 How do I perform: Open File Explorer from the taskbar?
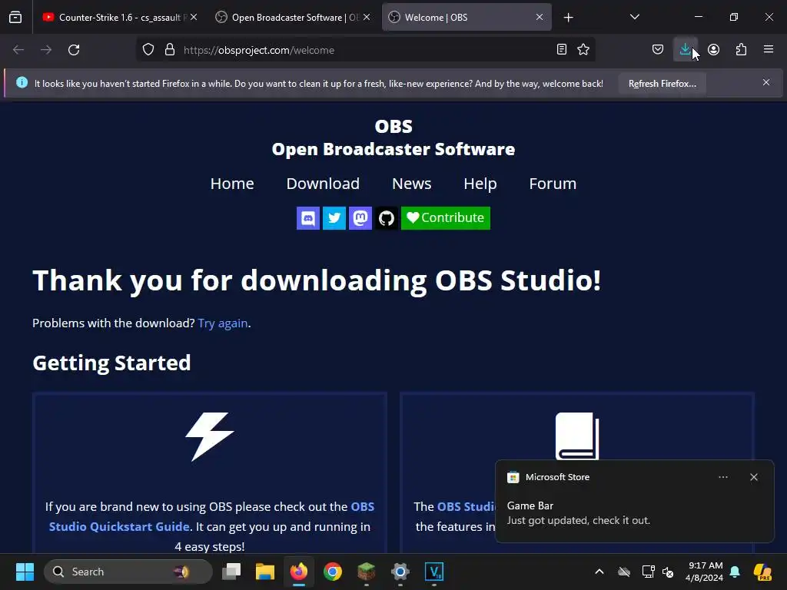click(264, 572)
